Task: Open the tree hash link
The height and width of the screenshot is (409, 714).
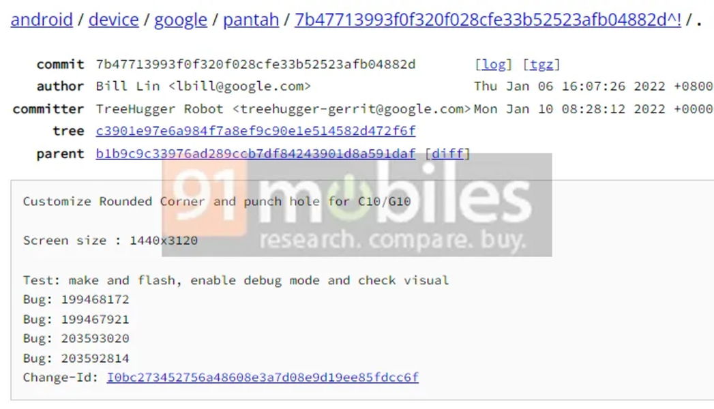Action: (256, 131)
